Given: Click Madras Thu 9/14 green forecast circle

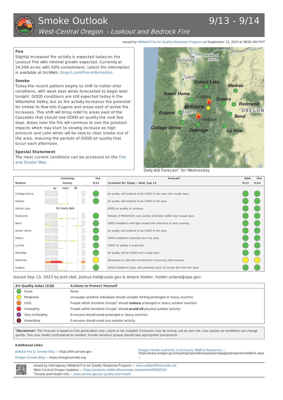Looking at the screenshot, I should [x=257, y=201].
